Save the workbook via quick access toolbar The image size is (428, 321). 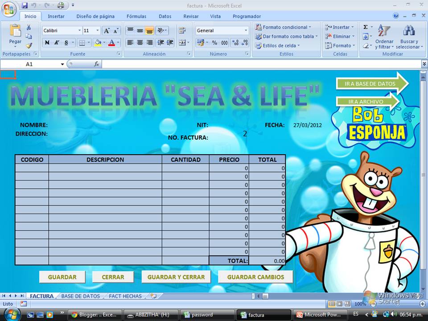pyautogui.click(x=25, y=5)
